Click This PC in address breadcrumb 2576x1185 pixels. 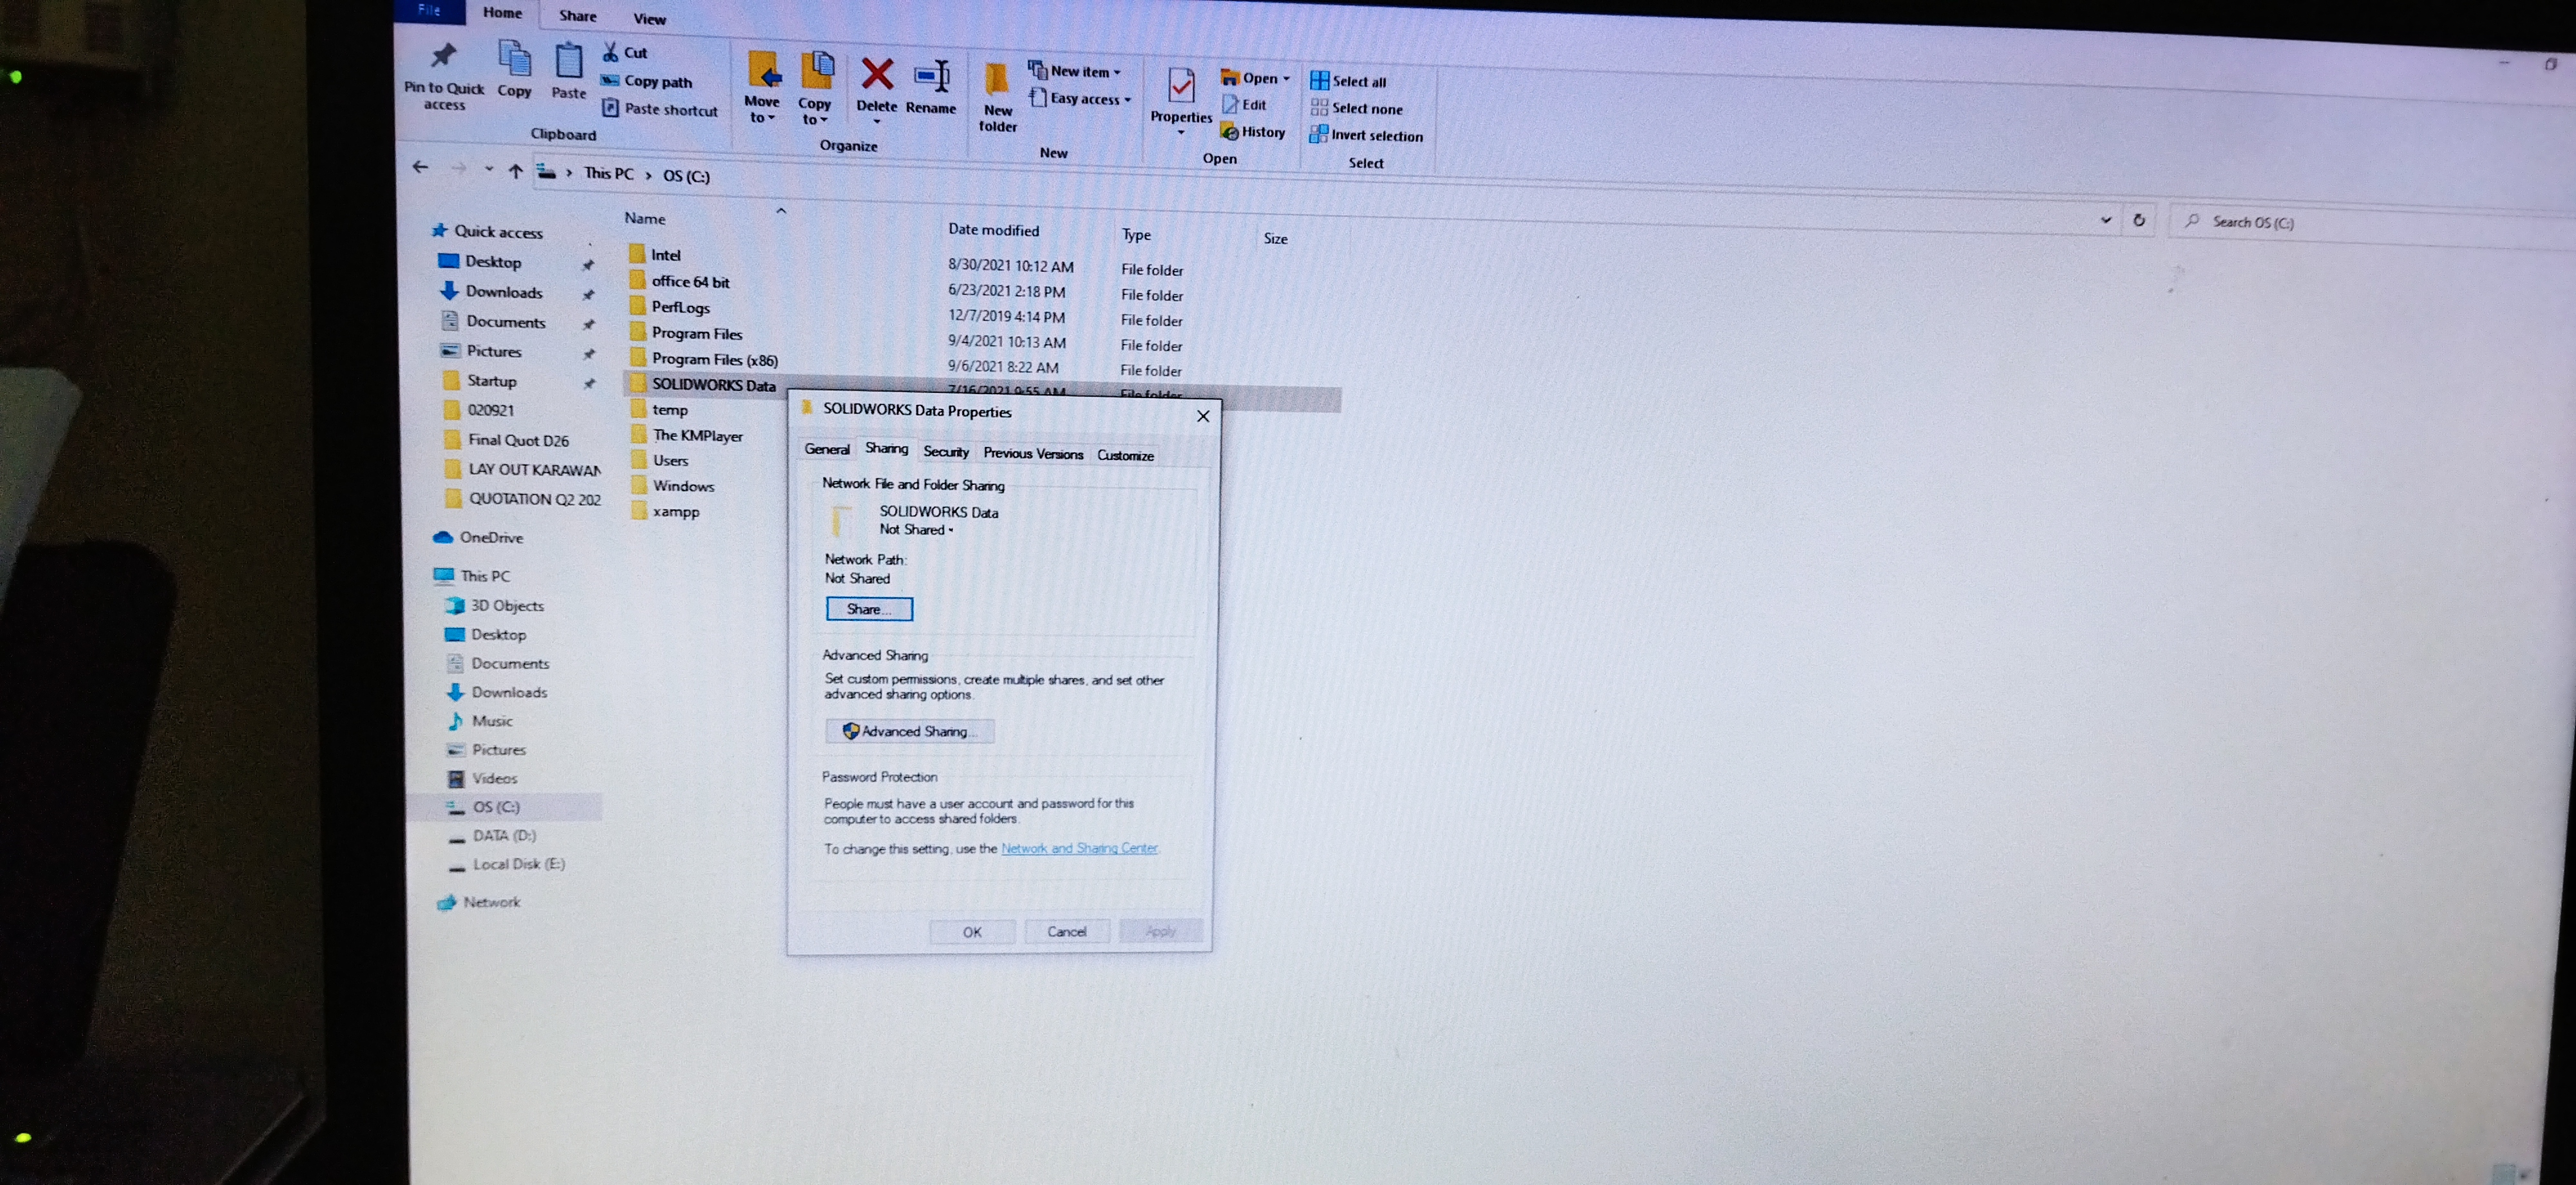coord(609,173)
